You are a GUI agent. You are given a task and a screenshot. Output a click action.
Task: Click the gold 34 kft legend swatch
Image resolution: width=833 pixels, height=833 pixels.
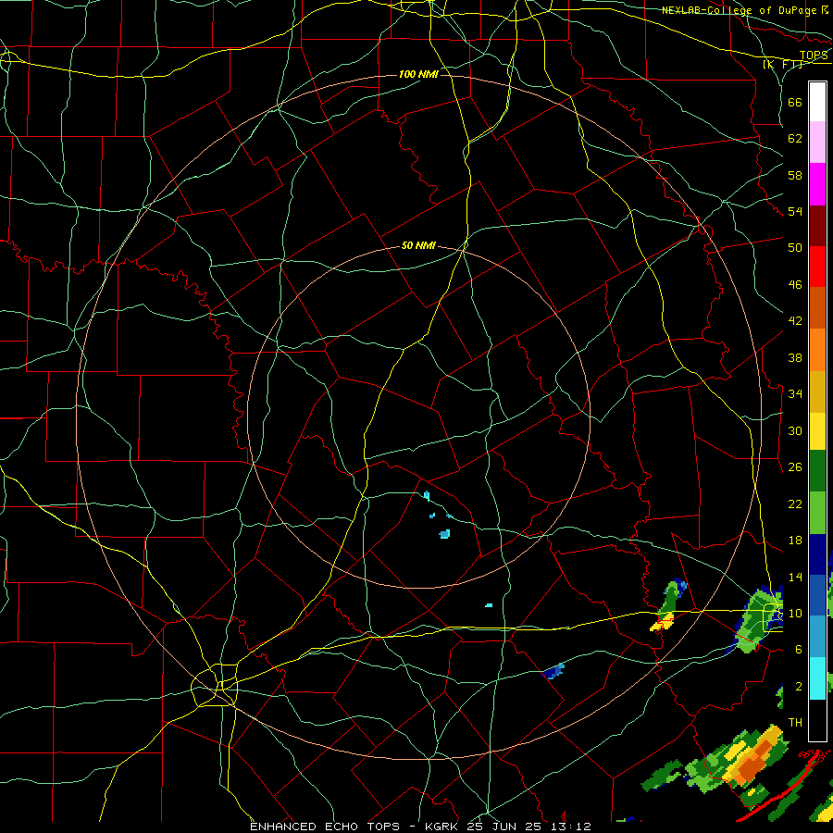[x=817, y=392]
